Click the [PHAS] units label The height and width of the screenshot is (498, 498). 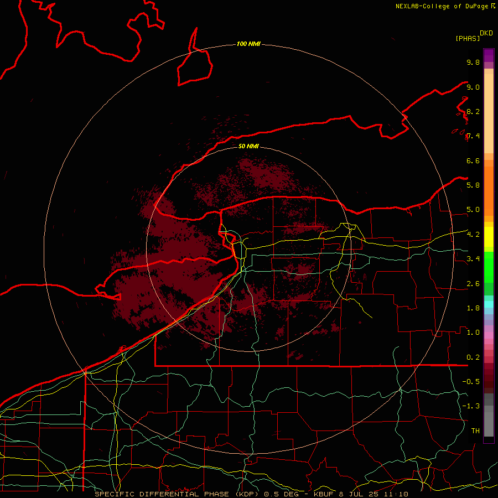tap(468, 38)
